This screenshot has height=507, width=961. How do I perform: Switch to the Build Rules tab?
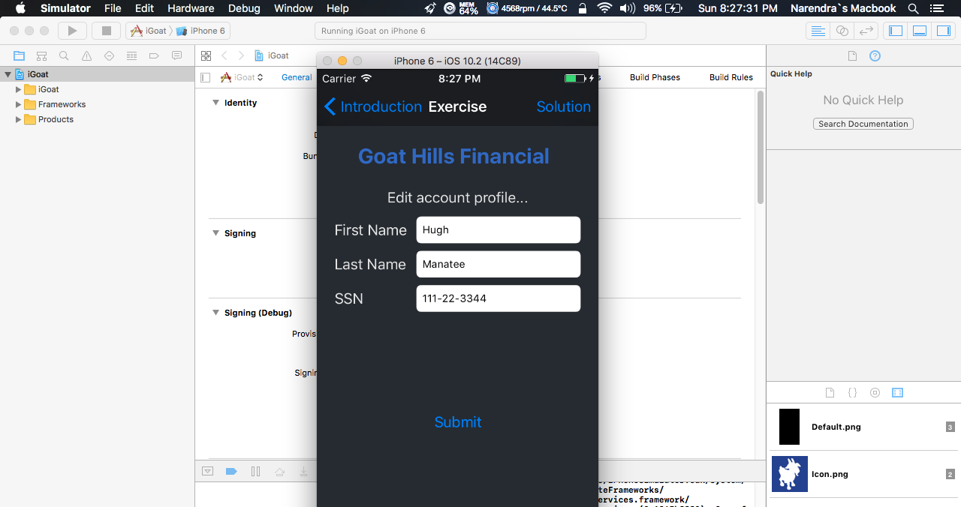(x=731, y=77)
